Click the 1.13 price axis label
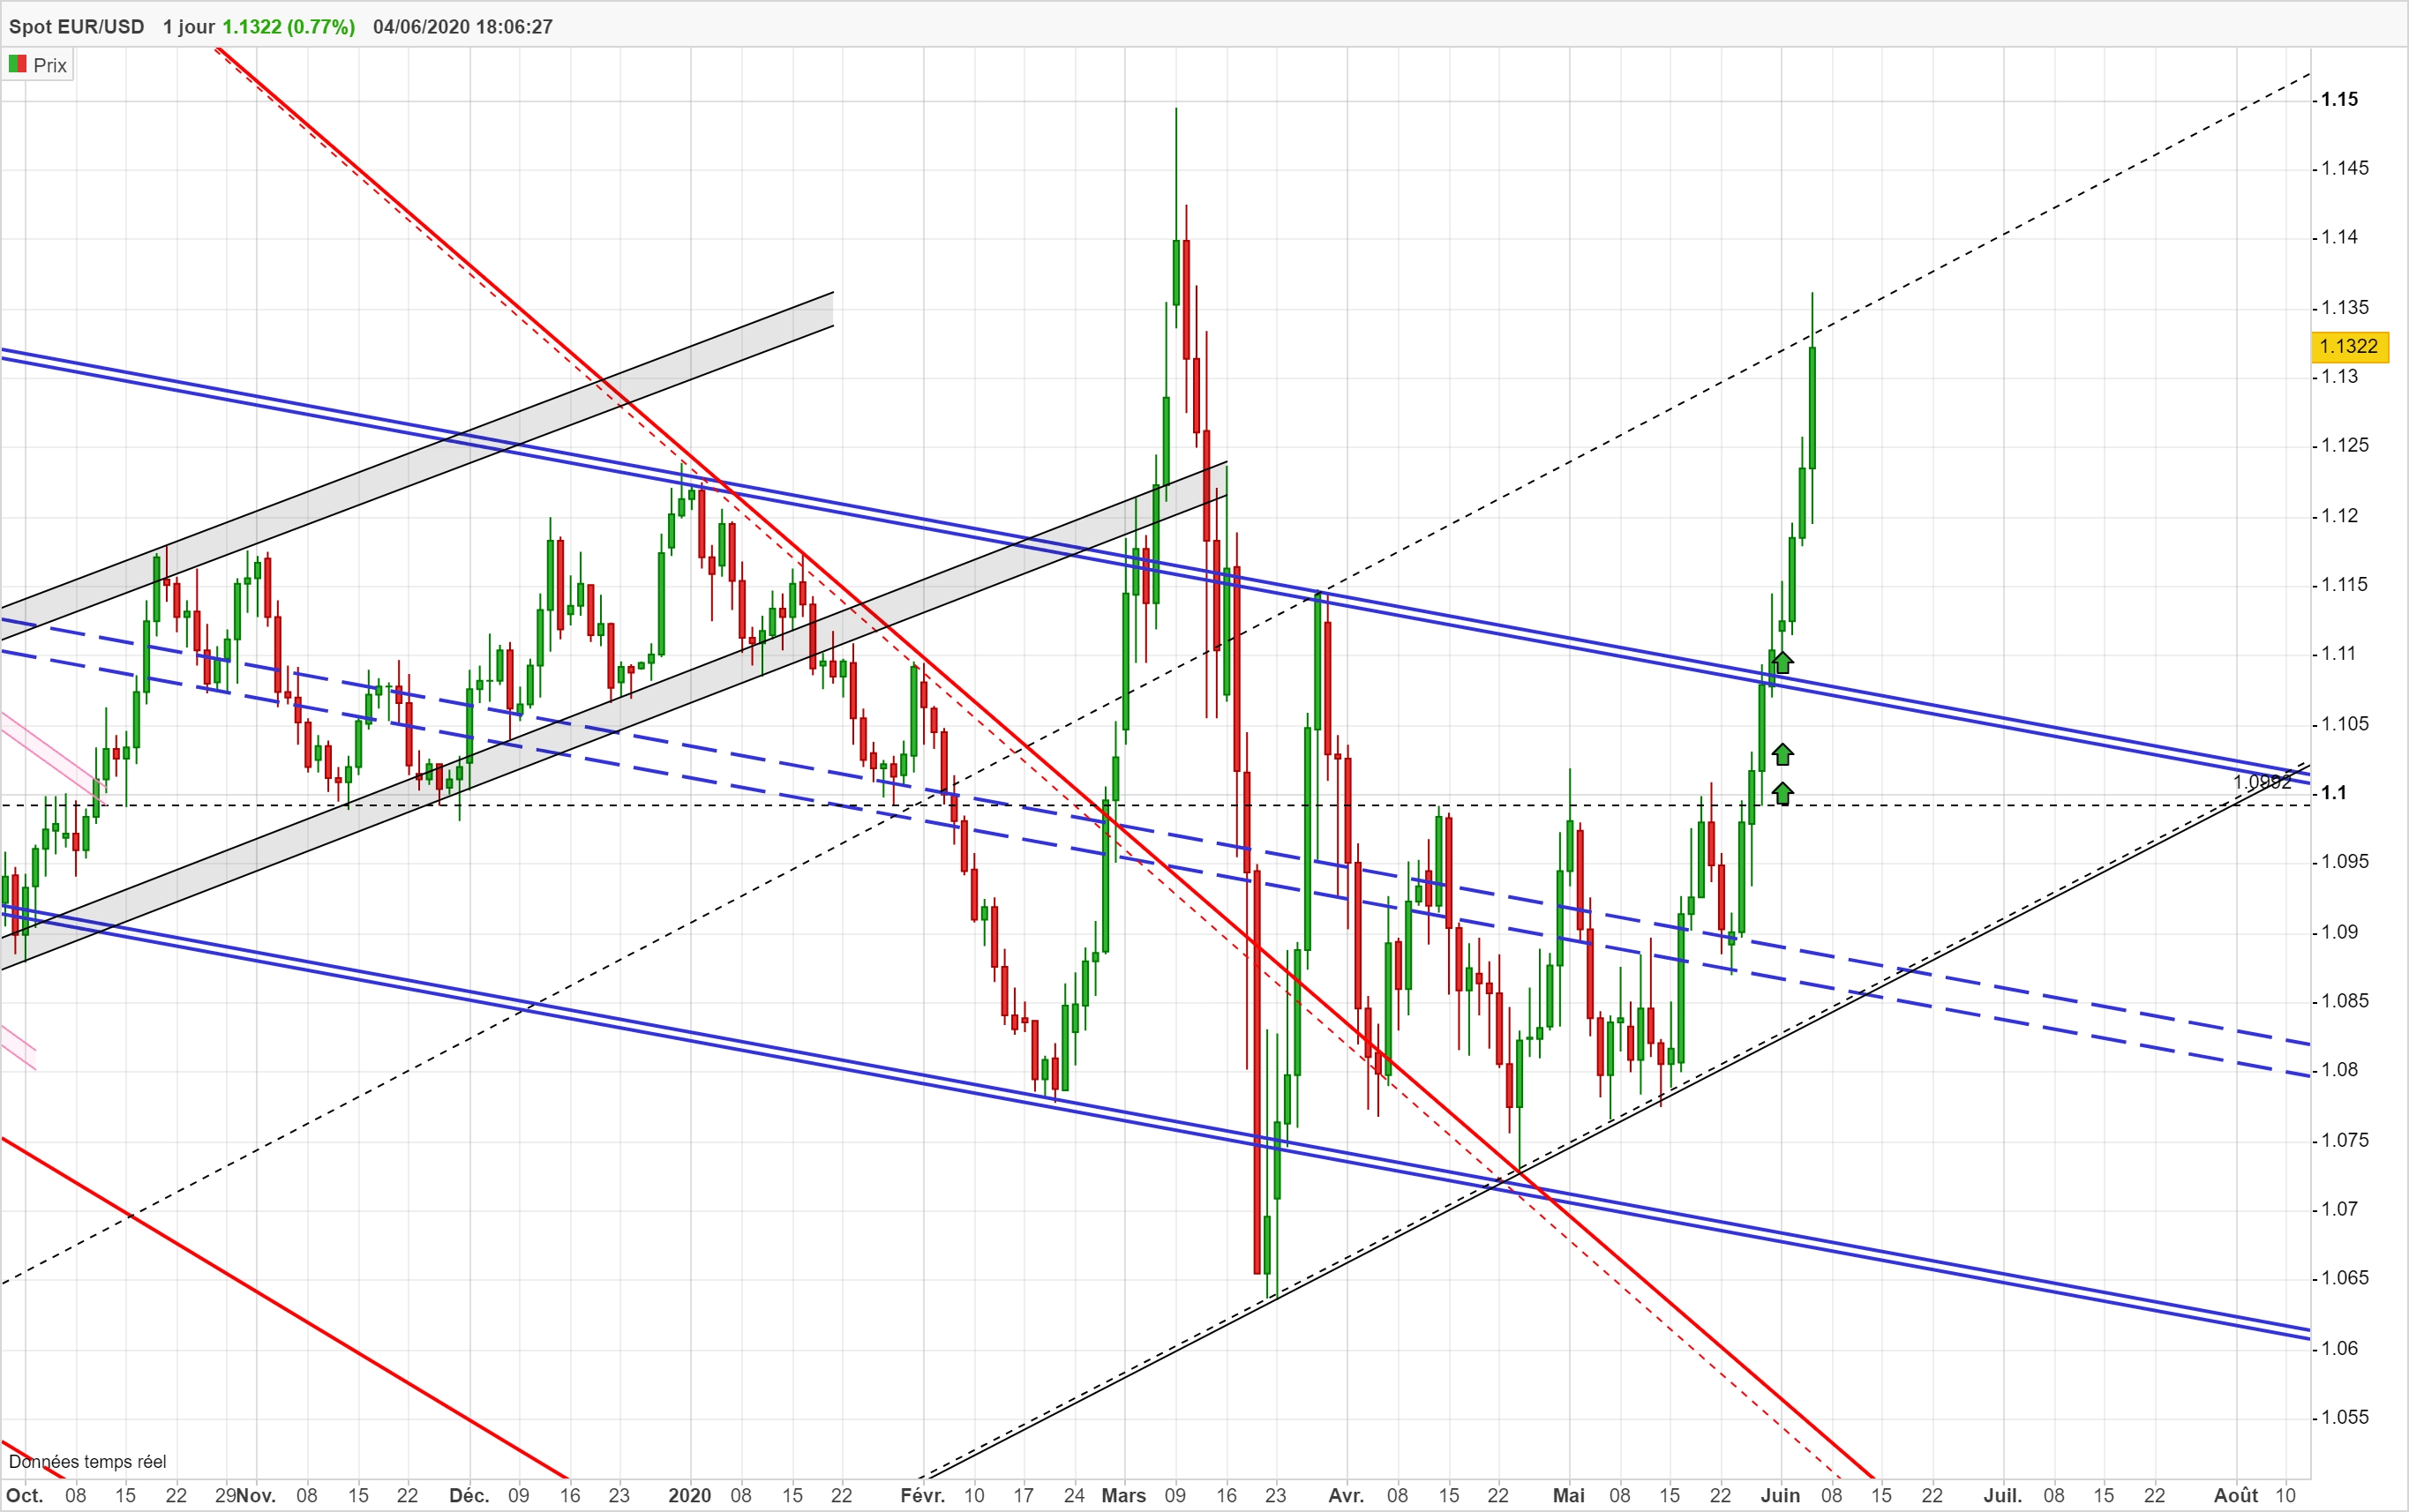 [2339, 376]
